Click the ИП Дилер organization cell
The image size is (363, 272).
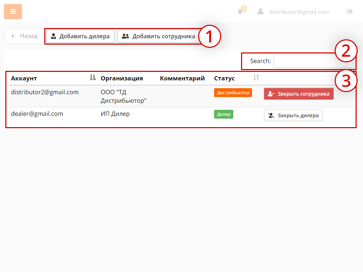pos(115,114)
